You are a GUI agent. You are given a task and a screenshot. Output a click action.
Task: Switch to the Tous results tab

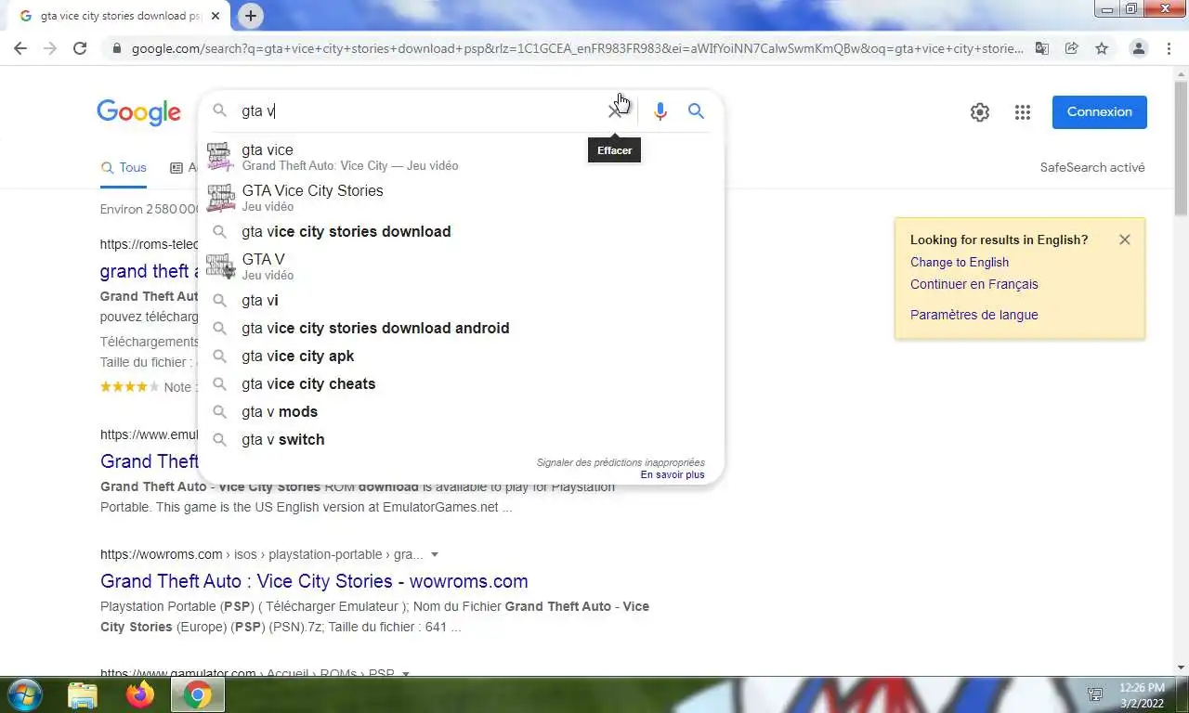(124, 168)
